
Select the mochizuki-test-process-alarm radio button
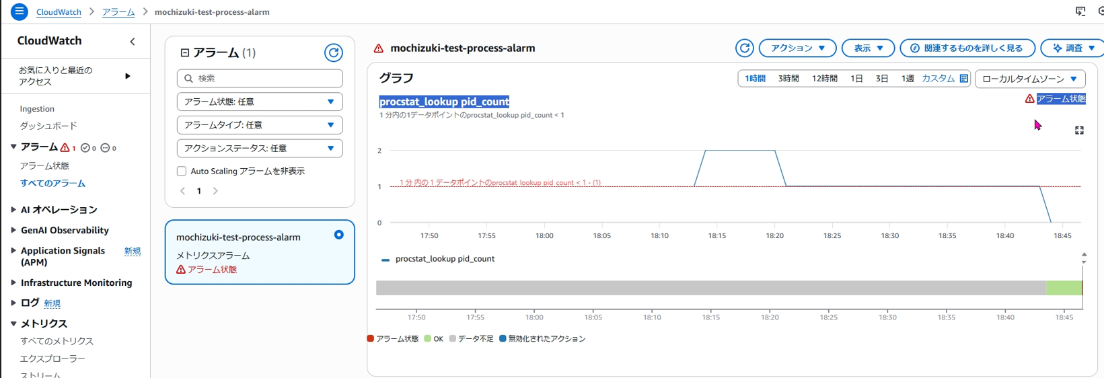pos(338,235)
